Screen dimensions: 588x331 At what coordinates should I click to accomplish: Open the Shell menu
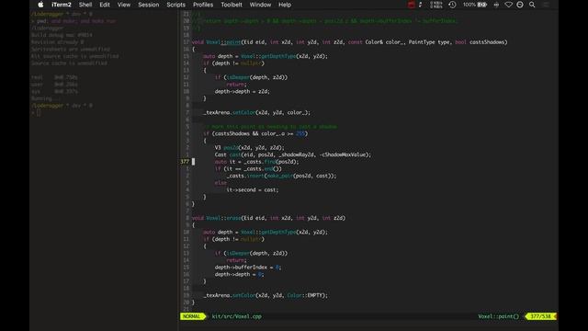pyautogui.click(x=85, y=5)
